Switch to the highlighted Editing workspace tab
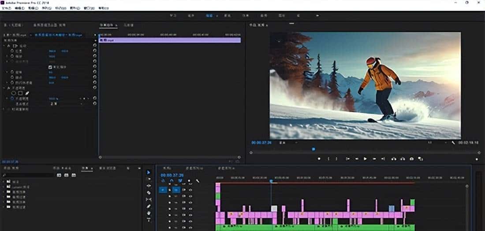 pos(209,15)
